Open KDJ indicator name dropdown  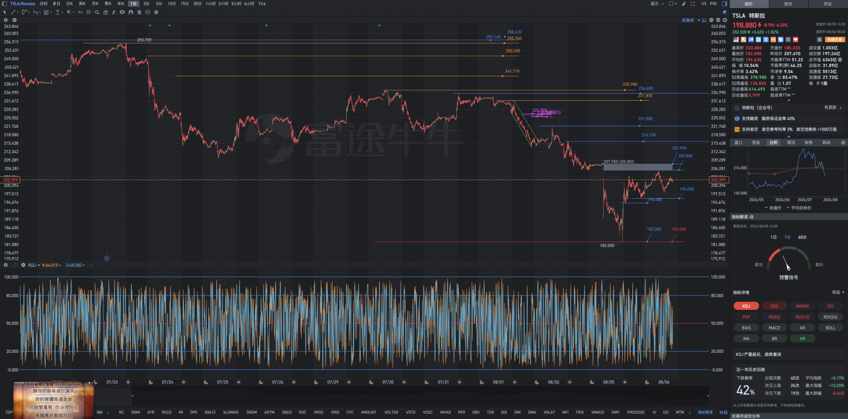tap(34, 265)
